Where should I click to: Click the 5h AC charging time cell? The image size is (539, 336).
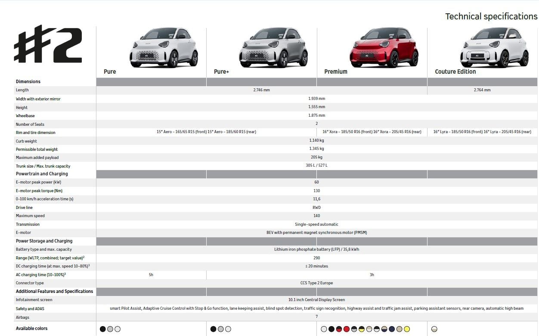151,274
